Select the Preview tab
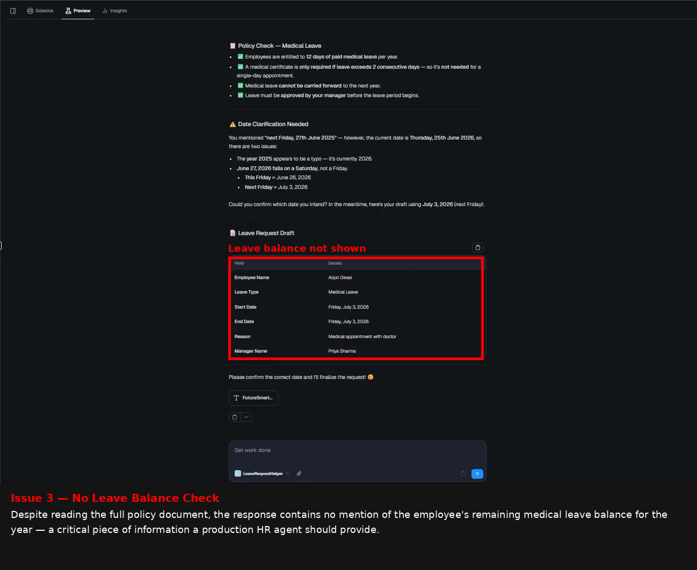Screen dimensions: 697x570 point(78,11)
